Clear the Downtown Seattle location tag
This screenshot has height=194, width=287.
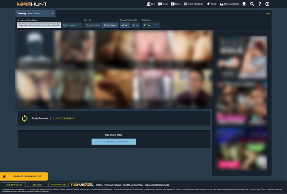58,25
